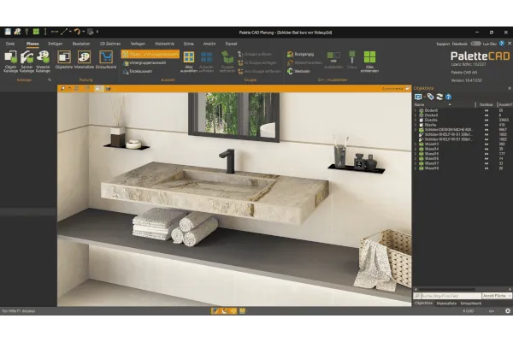513x342 pixels.
Task: Click the green grid quick-access icon
Action: tap(36, 32)
